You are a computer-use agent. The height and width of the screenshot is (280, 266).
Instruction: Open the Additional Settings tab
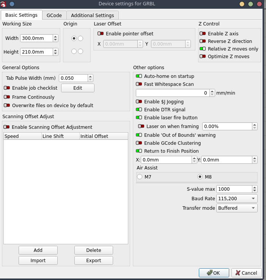pyautogui.click(x=93, y=15)
